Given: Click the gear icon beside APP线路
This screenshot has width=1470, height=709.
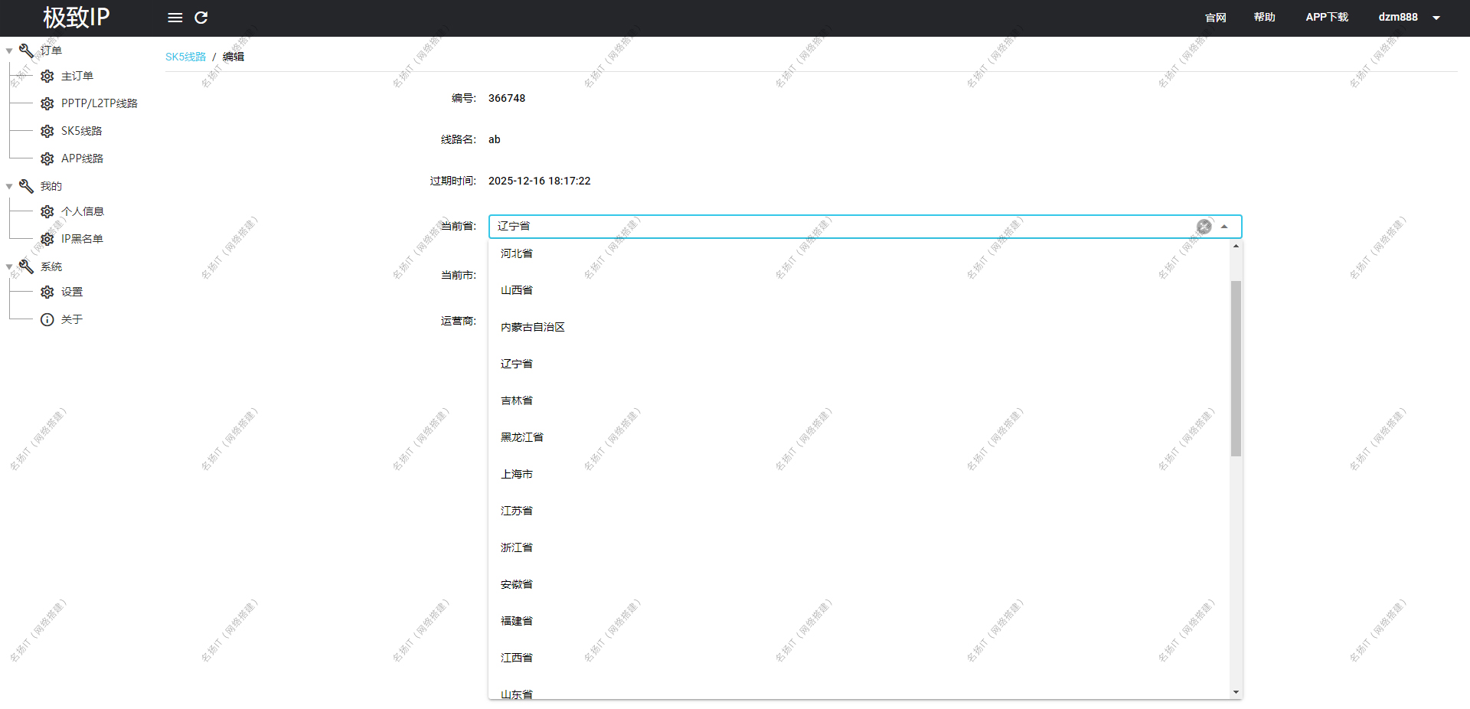Looking at the screenshot, I should (x=47, y=158).
